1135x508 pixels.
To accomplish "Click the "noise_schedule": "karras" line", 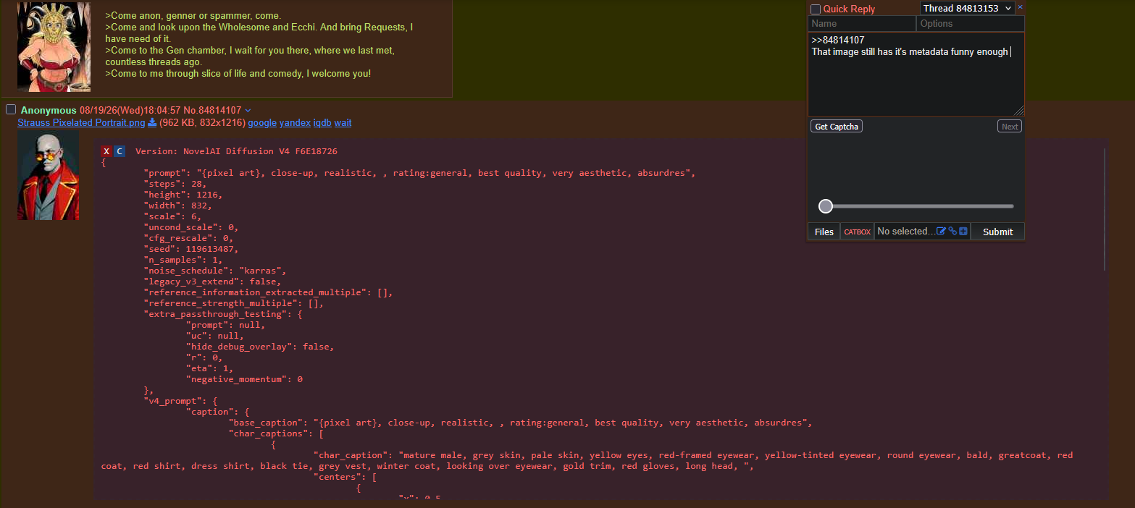I will pyautogui.click(x=215, y=271).
